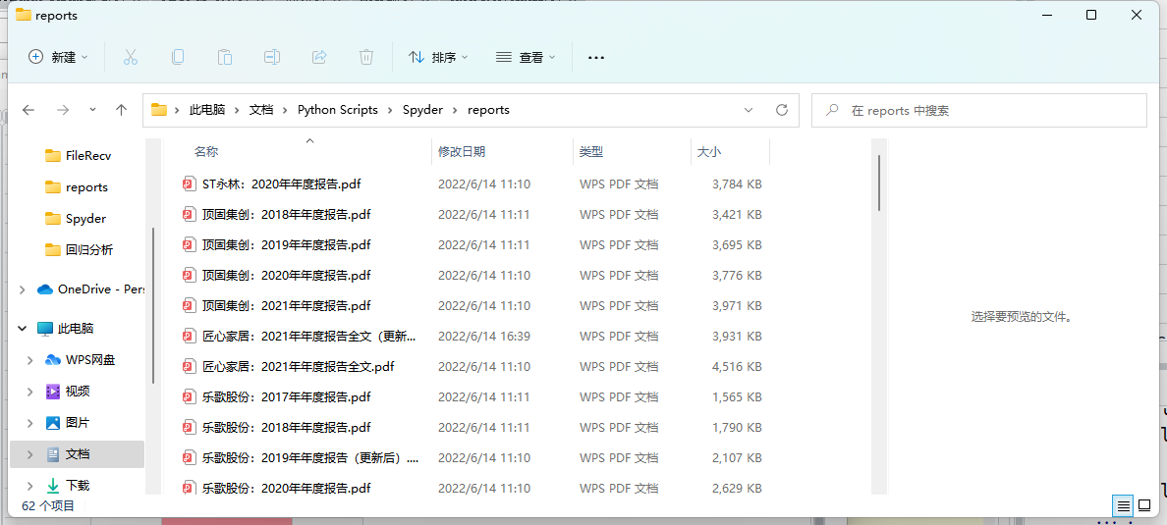Viewport: 1167px width, 525px height.
Task: Click PDF icon of 乐歌股份：2018年年度报告.pdf
Action: (189, 428)
